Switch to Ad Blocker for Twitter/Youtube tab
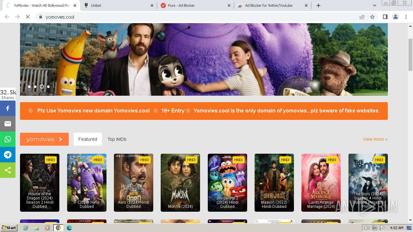Image resolution: width=413 pixels, height=232 pixels. [273, 5]
